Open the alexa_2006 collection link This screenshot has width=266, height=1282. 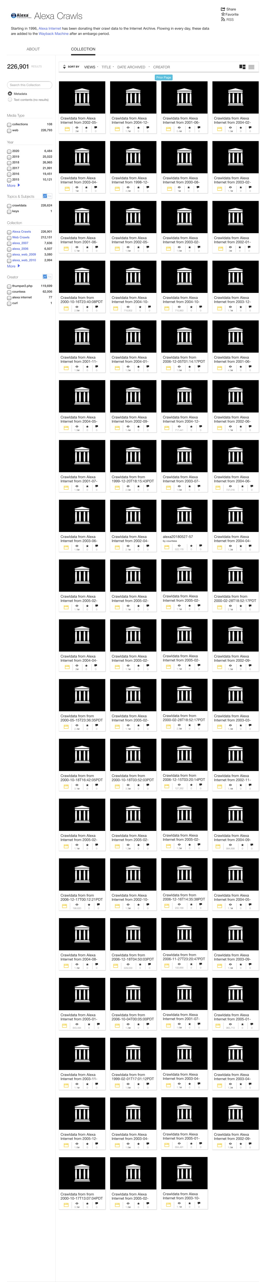tap(20, 249)
